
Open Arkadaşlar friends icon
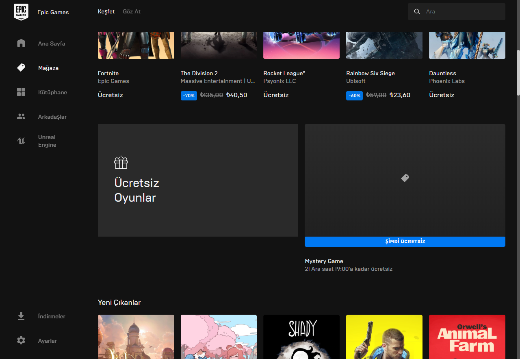(21, 116)
